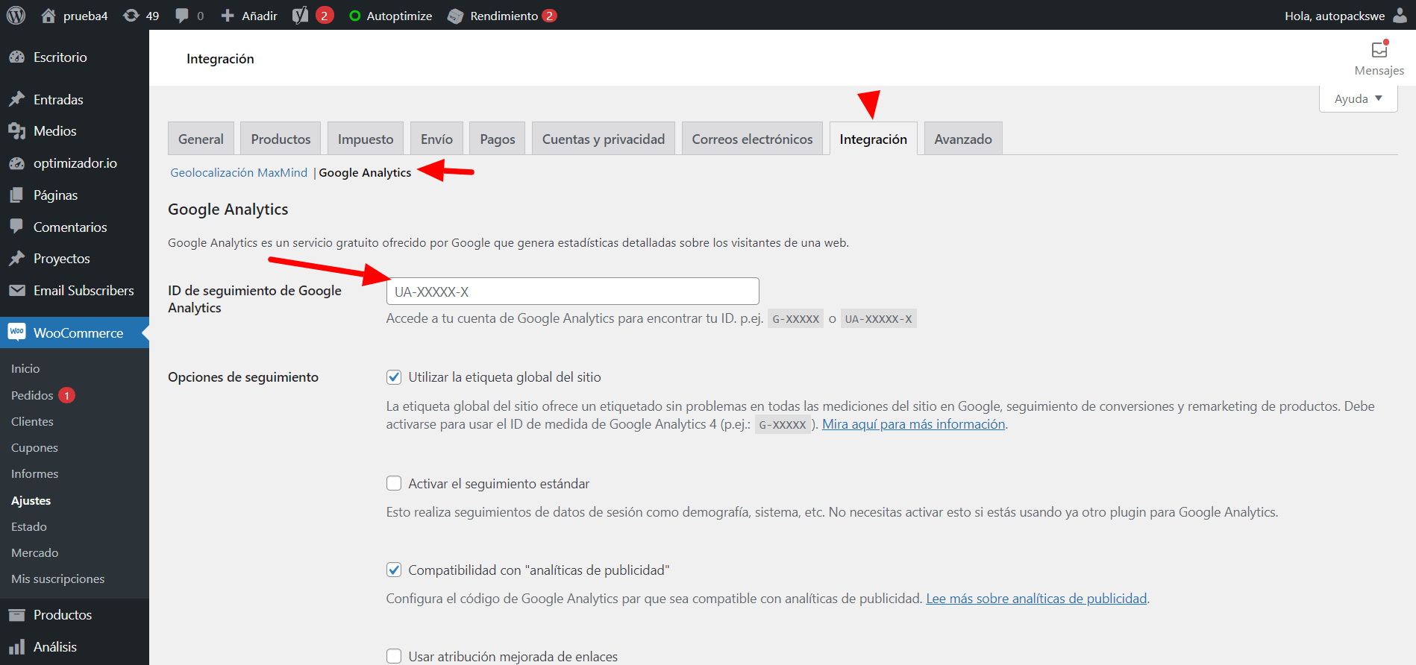This screenshot has width=1416, height=665.
Task: Click the Email Subscribers envelope icon
Action: (x=16, y=291)
